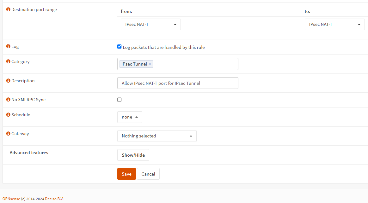Screen dimensions: 368x203
Task: Click the 'from:' port range label
Action: (x=126, y=11)
